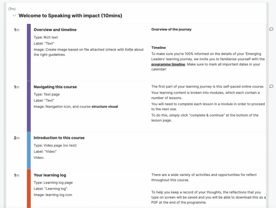Viewport: 276px width, 208px height.
Task: Select orange color bar of Your learning log
Action: coord(29,189)
